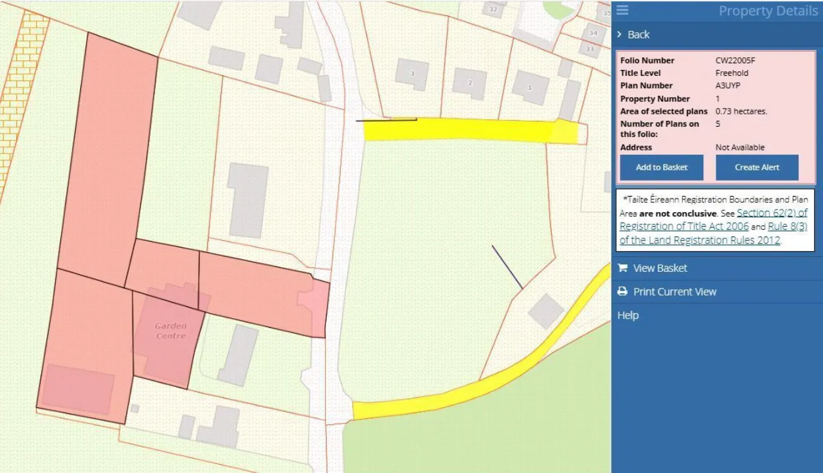Select the plot numbered 2 on the map

(469, 82)
